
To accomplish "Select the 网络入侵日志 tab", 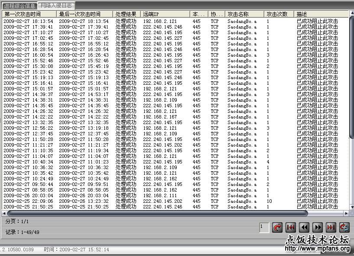I will click(x=56, y=6).
